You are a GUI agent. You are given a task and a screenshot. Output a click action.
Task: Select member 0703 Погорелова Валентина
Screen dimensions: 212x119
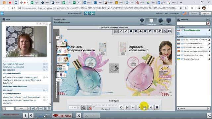click(193, 40)
